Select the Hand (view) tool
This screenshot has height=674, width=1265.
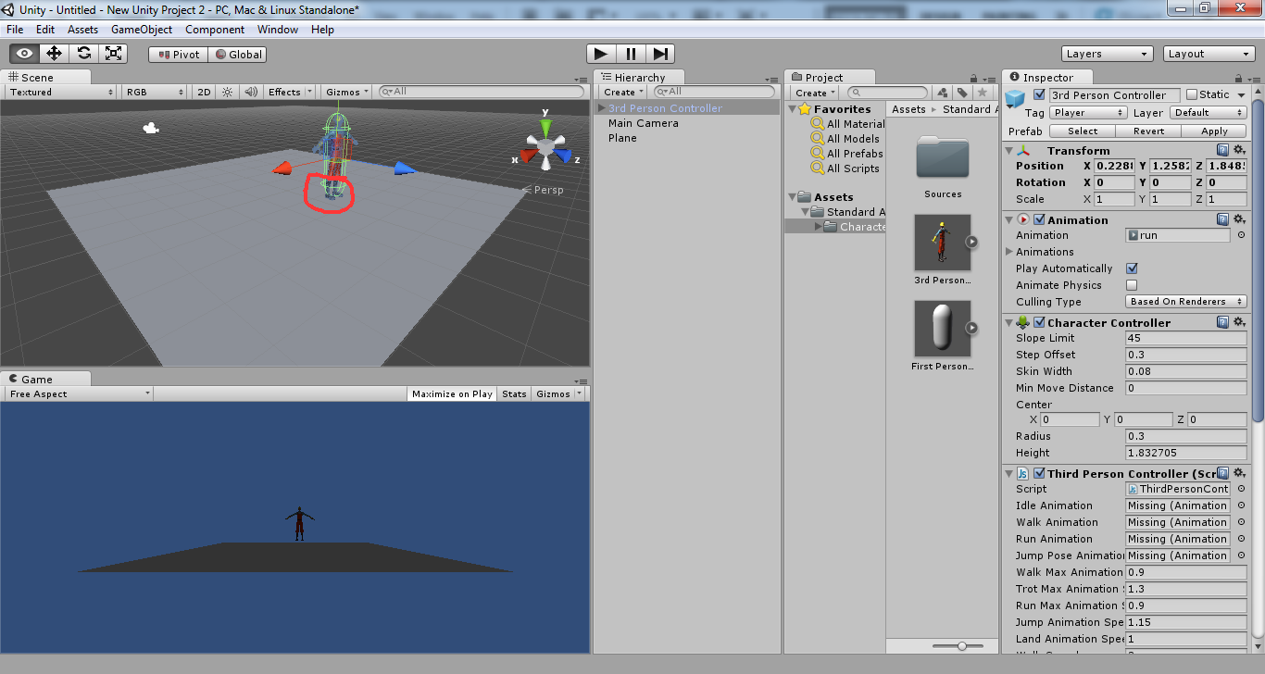click(25, 54)
